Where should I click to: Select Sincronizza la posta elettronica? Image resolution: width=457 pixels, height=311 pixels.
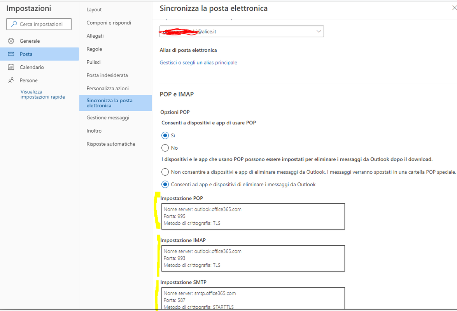(x=116, y=103)
